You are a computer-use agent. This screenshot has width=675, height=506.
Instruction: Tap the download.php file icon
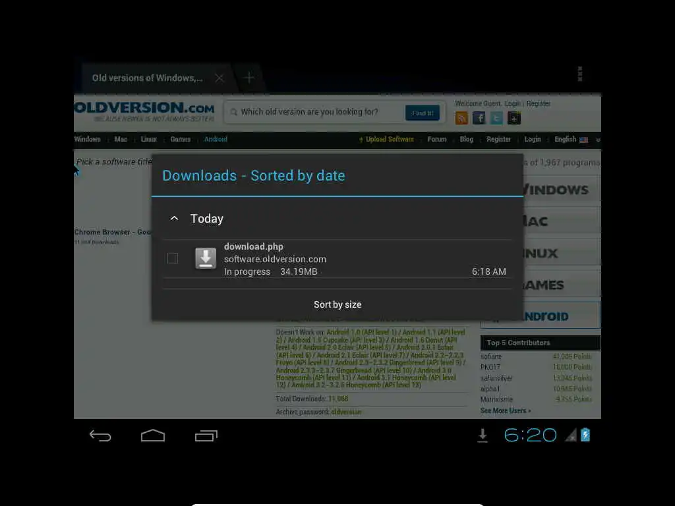206,258
